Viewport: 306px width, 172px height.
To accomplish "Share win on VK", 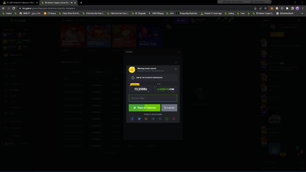I will [160, 119].
